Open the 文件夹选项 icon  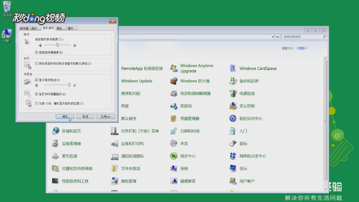click(x=115, y=169)
